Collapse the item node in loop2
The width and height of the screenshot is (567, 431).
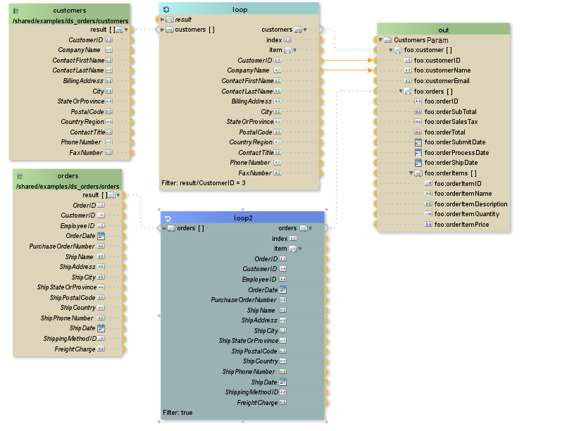pos(300,249)
